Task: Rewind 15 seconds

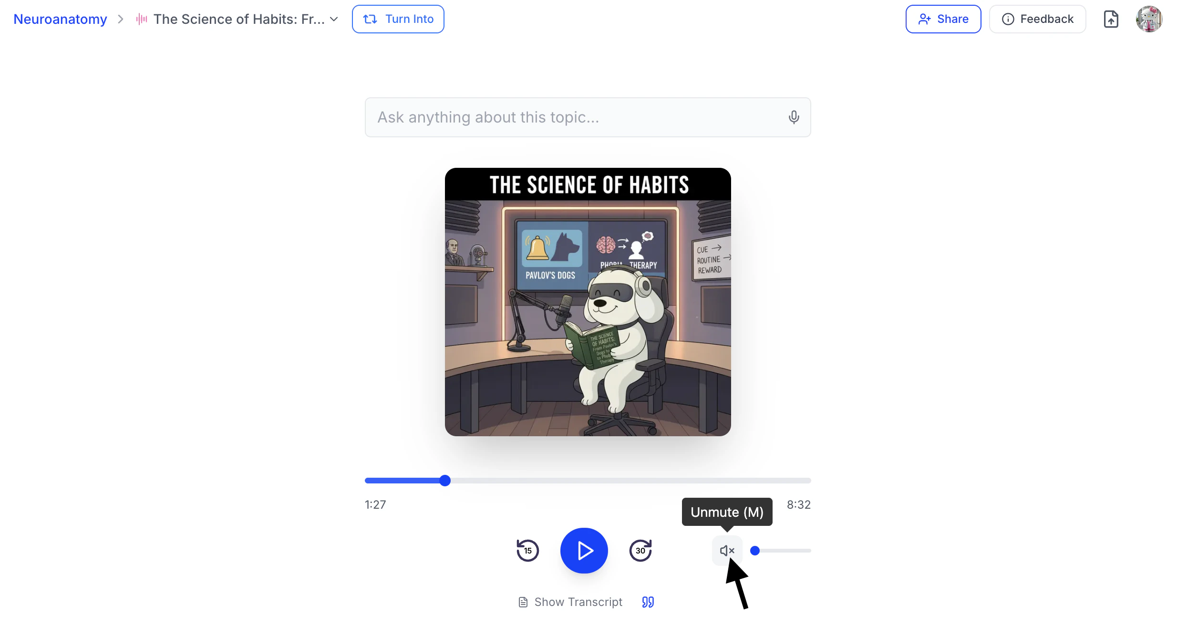Action: tap(527, 551)
